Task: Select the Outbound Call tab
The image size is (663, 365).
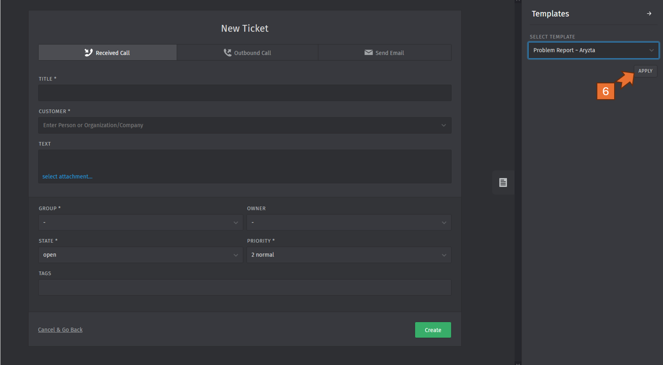Action: [247, 53]
